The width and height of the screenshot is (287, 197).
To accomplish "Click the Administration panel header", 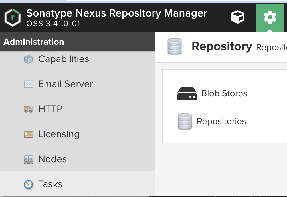I will pyautogui.click(x=77, y=42).
